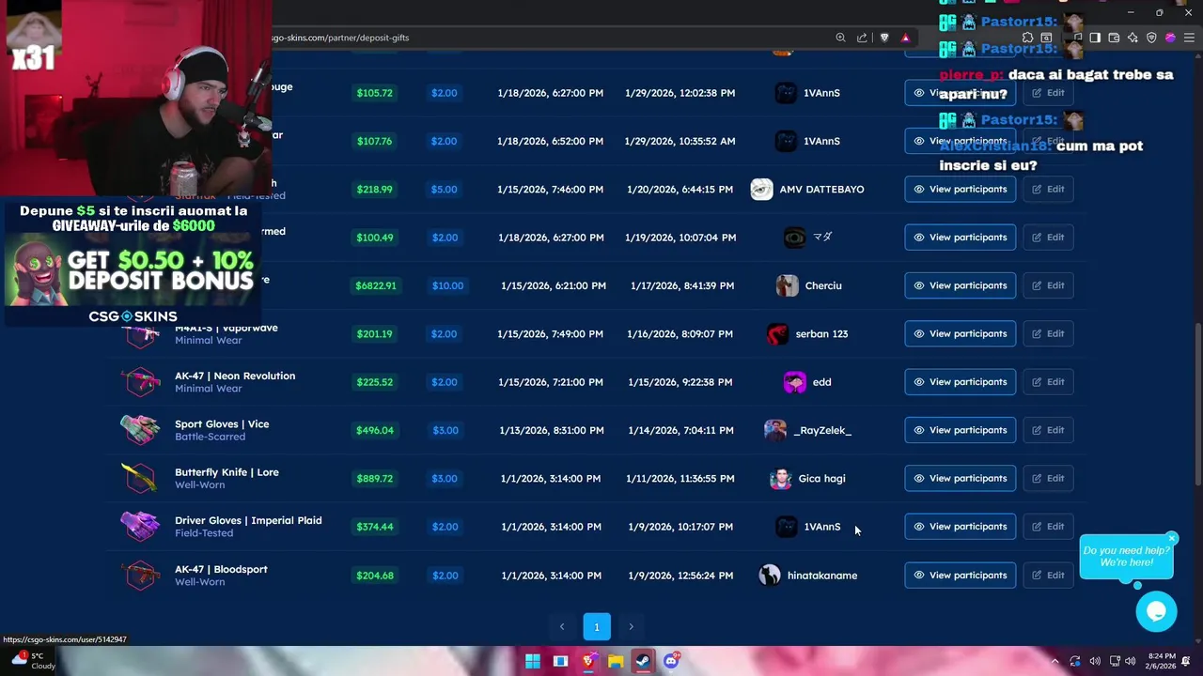This screenshot has width=1203, height=676.
Task: Open File Explorer from the taskbar
Action: click(x=616, y=661)
